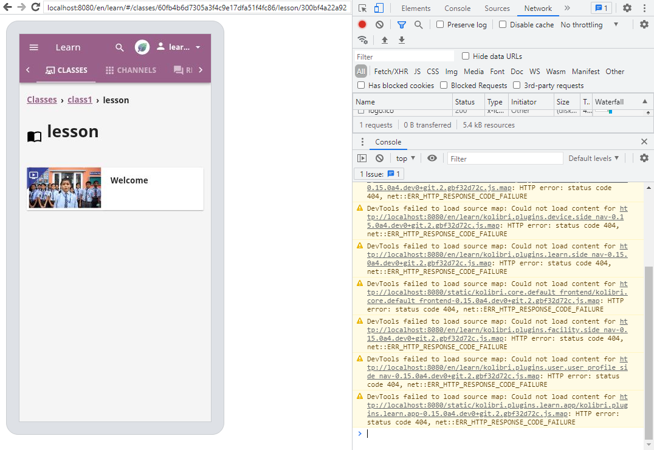Follow the Classes breadcrumb link

[42, 100]
